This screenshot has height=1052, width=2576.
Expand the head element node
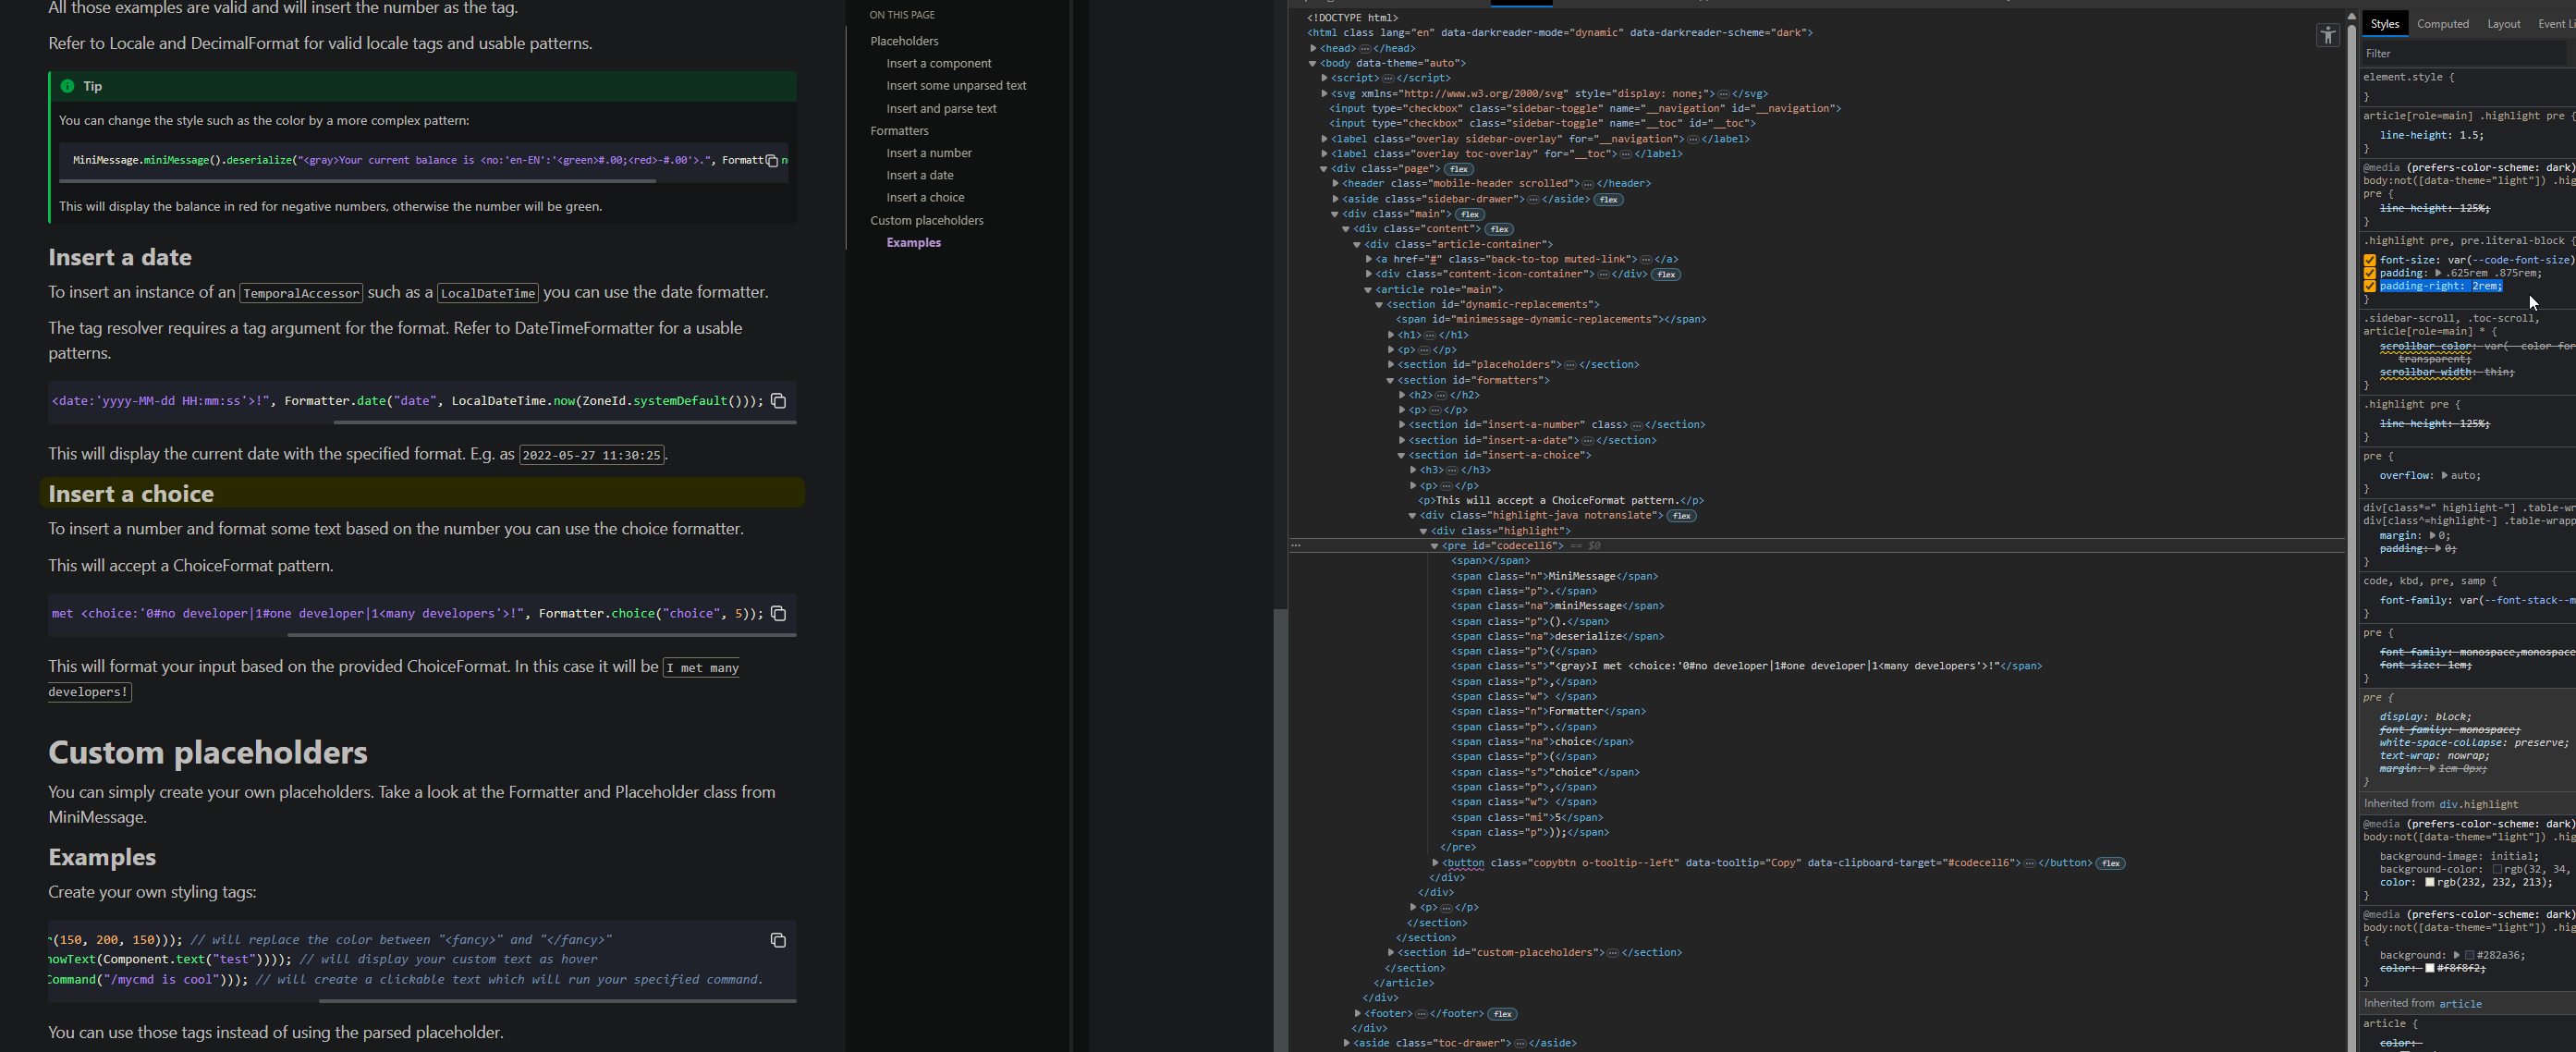tap(1313, 48)
